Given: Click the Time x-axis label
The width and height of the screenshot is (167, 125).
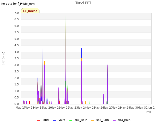Looking at the screenshot, I should point(148,112).
